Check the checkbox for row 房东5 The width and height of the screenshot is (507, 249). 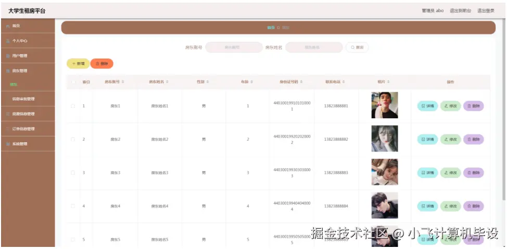point(73,240)
